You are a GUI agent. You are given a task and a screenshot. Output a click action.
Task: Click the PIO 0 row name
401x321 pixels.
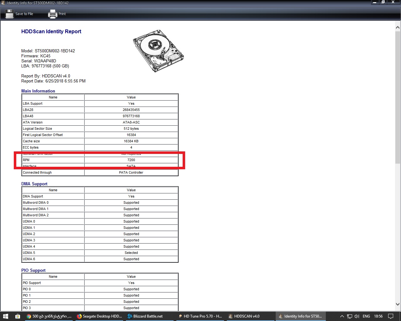pos(27,289)
